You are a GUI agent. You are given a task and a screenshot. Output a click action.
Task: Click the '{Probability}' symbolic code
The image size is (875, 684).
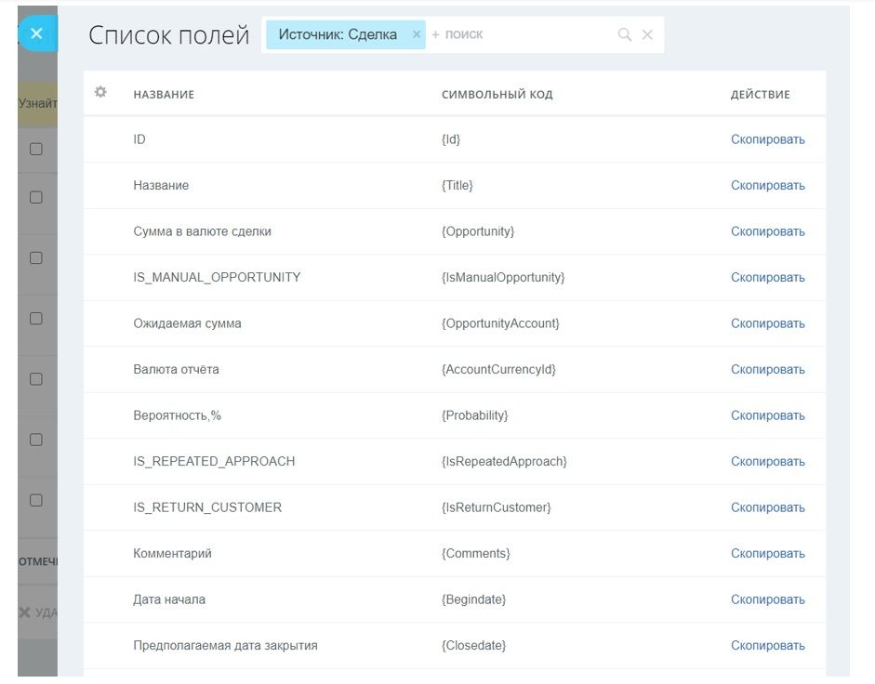tap(475, 415)
